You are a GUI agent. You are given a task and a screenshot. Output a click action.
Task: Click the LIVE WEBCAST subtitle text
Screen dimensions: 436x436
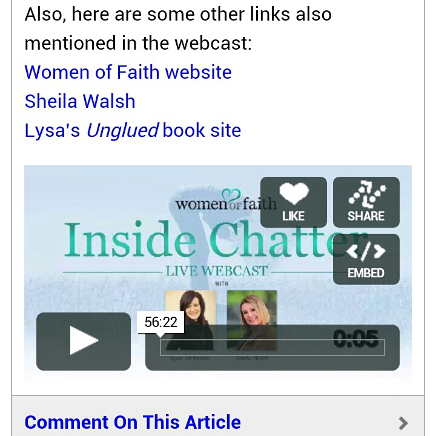click(x=216, y=271)
